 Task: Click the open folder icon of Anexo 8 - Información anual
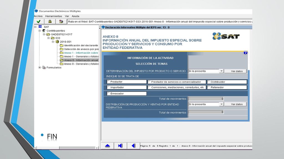pos(62,60)
